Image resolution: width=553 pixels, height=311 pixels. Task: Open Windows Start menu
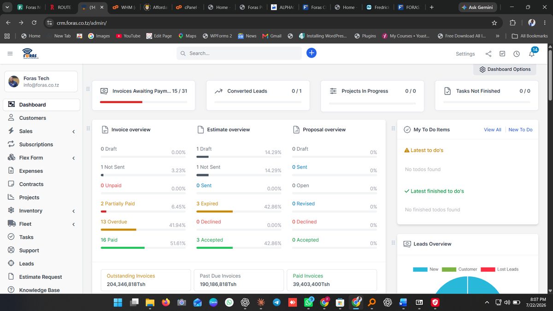118,302
